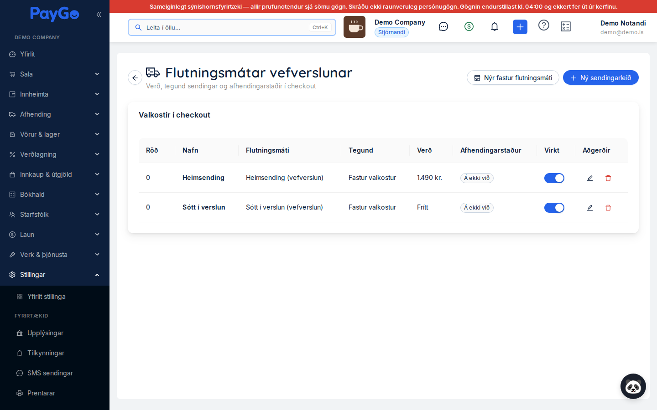The width and height of the screenshot is (657, 410).
Task: Go back using the arrow circle button
Action: click(x=135, y=77)
